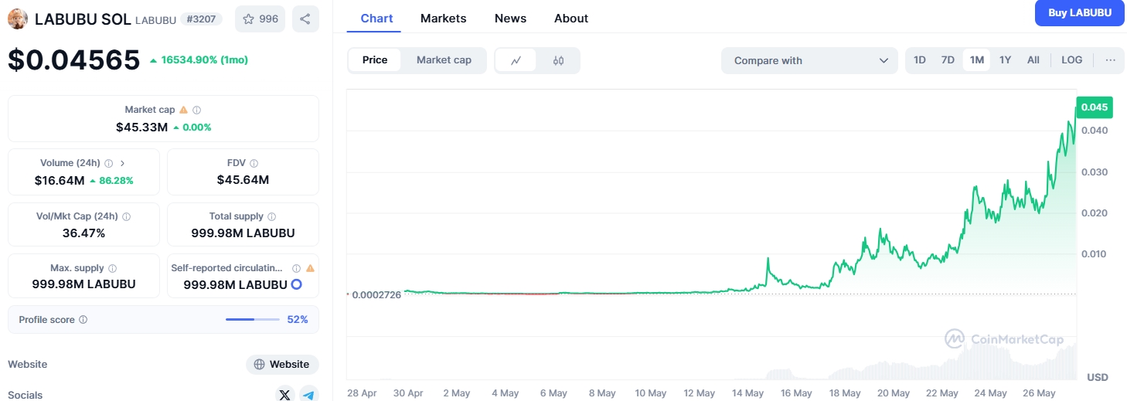Click the $16.64M volume value
The width and height of the screenshot is (1127, 401).
pyautogui.click(x=60, y=180)
